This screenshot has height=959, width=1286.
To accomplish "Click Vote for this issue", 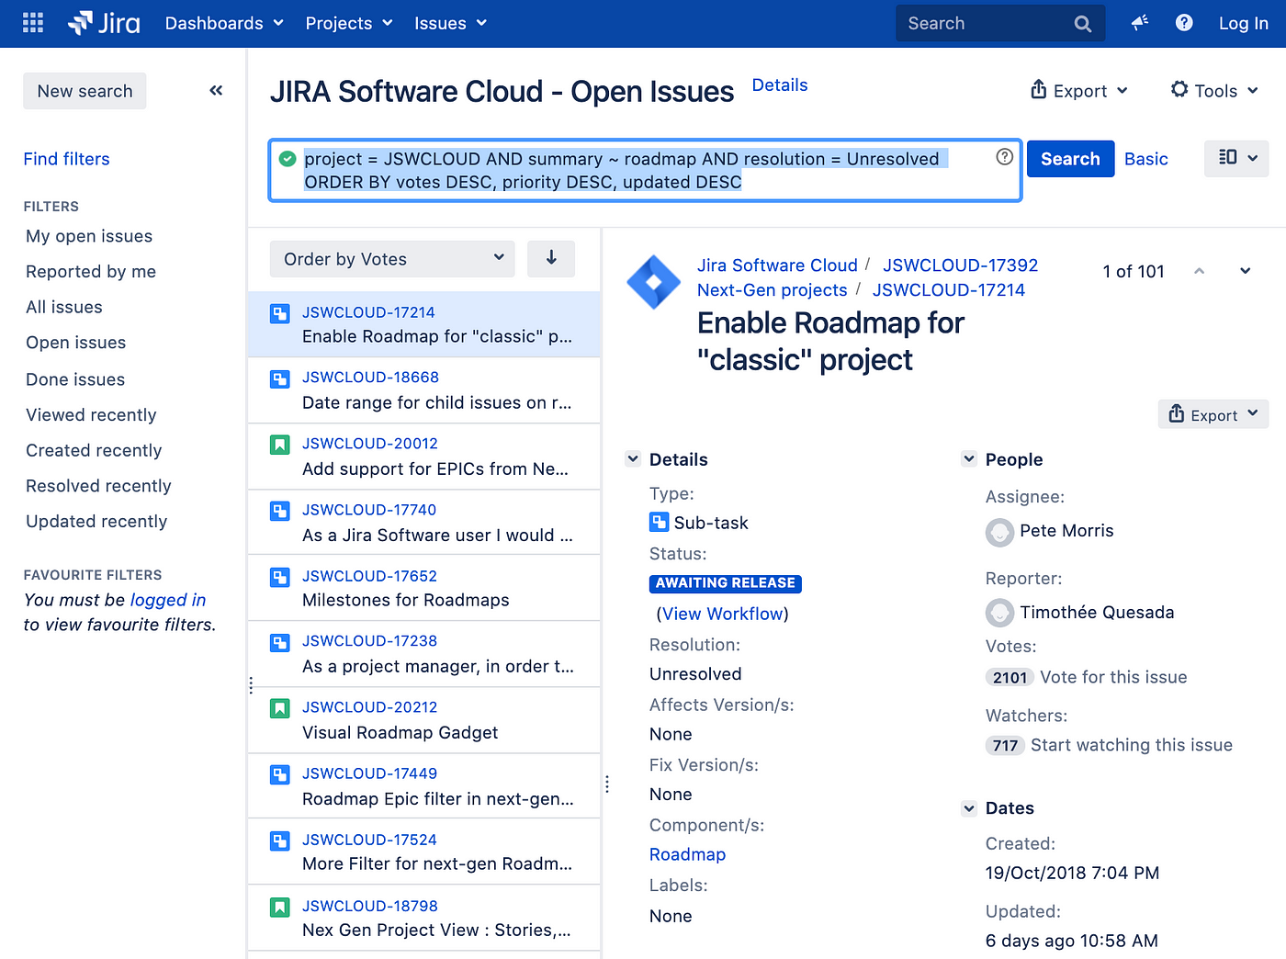I will point(1113,677).
